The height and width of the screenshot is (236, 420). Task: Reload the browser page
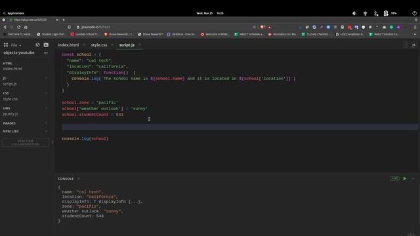click(x=19, y=27)
